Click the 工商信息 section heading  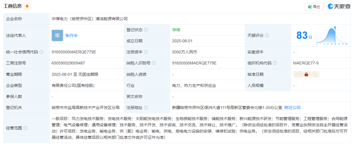tap(13, 6)
